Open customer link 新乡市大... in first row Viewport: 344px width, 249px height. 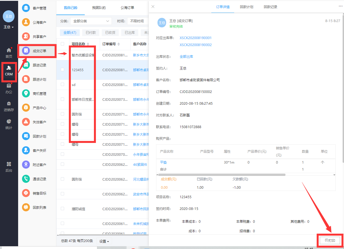pos(141,55)
